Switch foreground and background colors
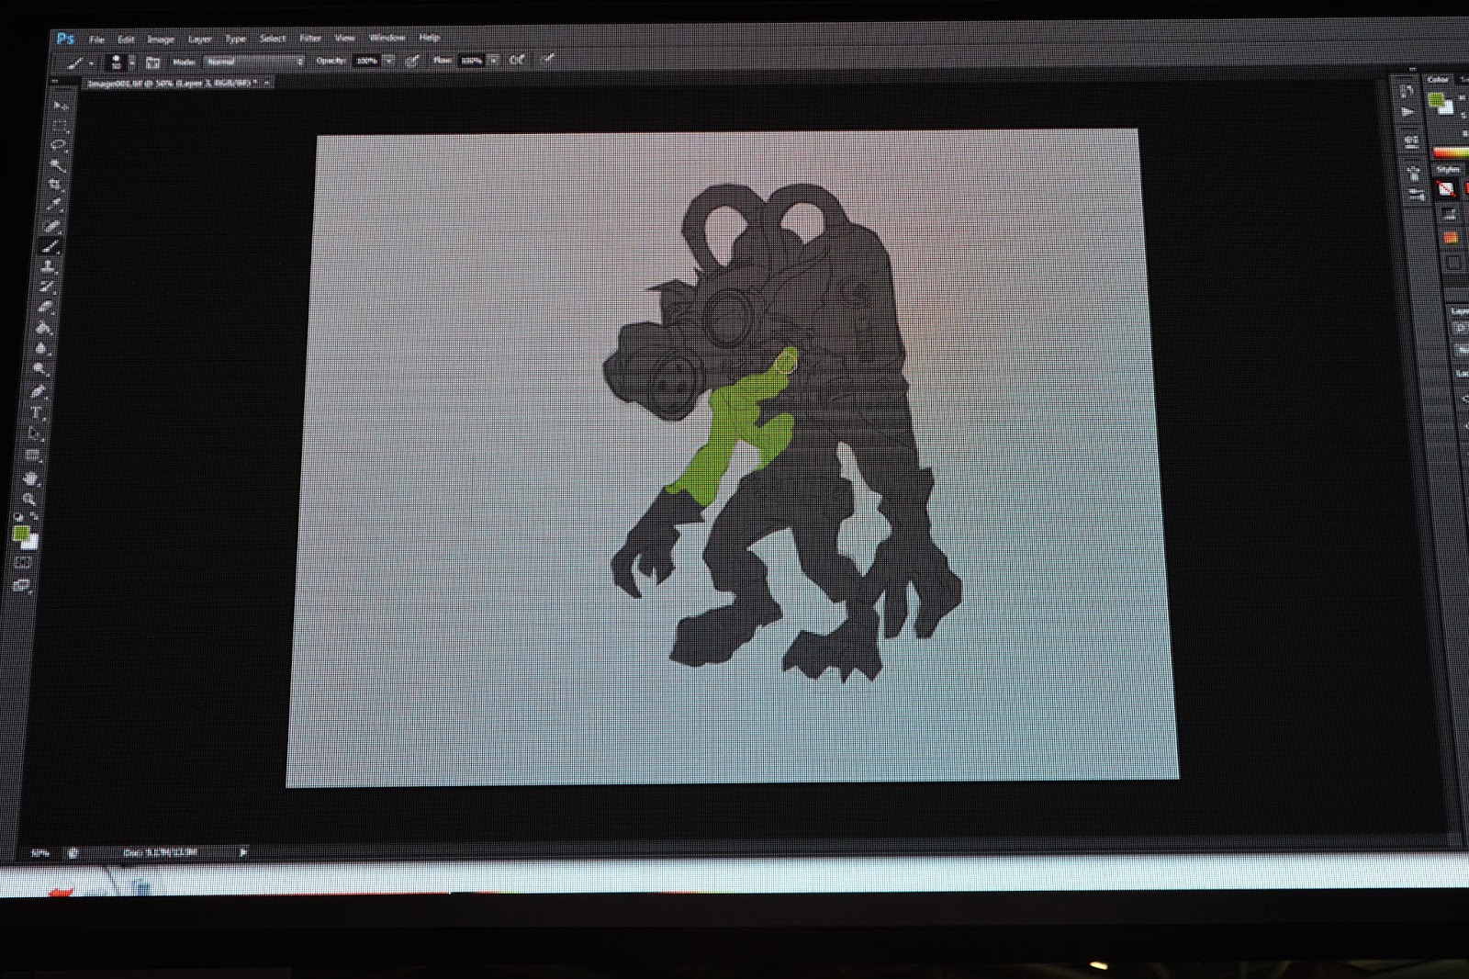This screenshot has height=979, width=1469. tap(35, 517)
